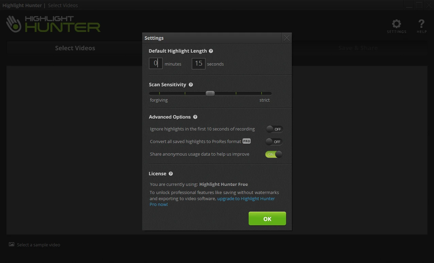The width and height of the screenshot is (434, 263).
Task: Click the sample video picture icon
Action: click(12, 244)
